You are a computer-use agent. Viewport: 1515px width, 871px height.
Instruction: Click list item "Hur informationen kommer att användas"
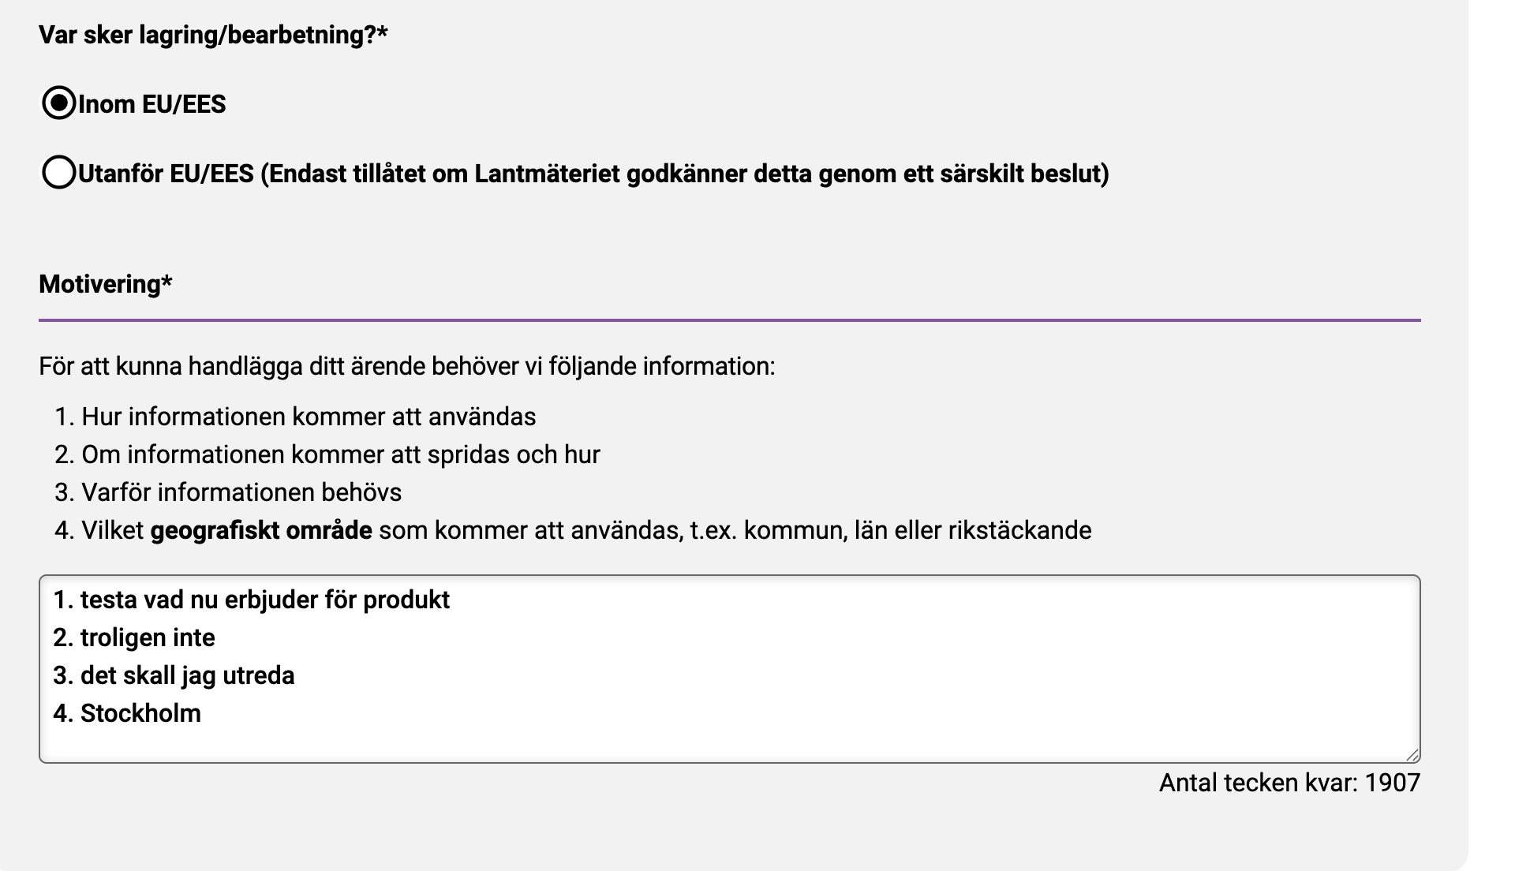click(x=309, y=417)
